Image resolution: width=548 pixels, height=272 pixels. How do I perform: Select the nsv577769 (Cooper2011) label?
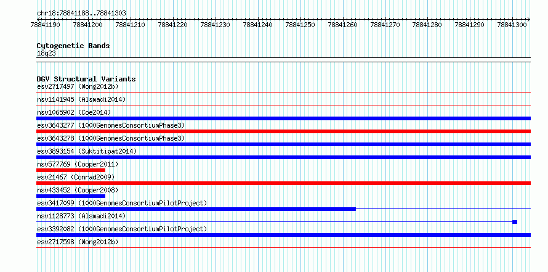coord(78,164)
